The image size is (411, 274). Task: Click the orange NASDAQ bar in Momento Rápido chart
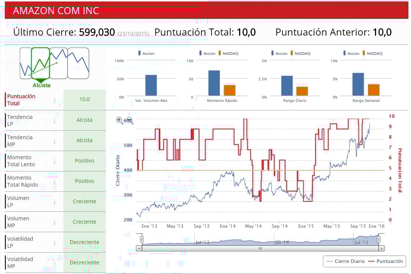(x=229, y=90)
